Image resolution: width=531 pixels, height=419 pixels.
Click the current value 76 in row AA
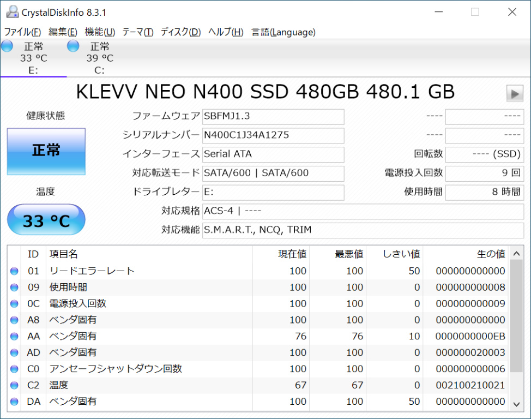[x=301, y=336]
